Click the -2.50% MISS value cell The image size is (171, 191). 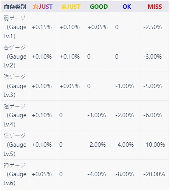155,27
